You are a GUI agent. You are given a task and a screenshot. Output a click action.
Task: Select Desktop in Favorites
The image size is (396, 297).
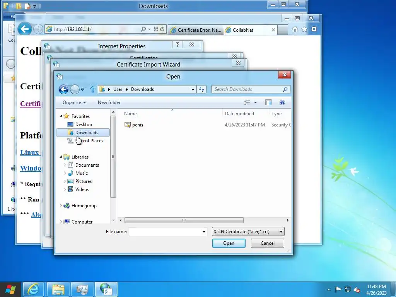84,125
